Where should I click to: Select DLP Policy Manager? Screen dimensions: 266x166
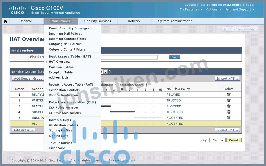pyautogui.click(x=64, y=107)
